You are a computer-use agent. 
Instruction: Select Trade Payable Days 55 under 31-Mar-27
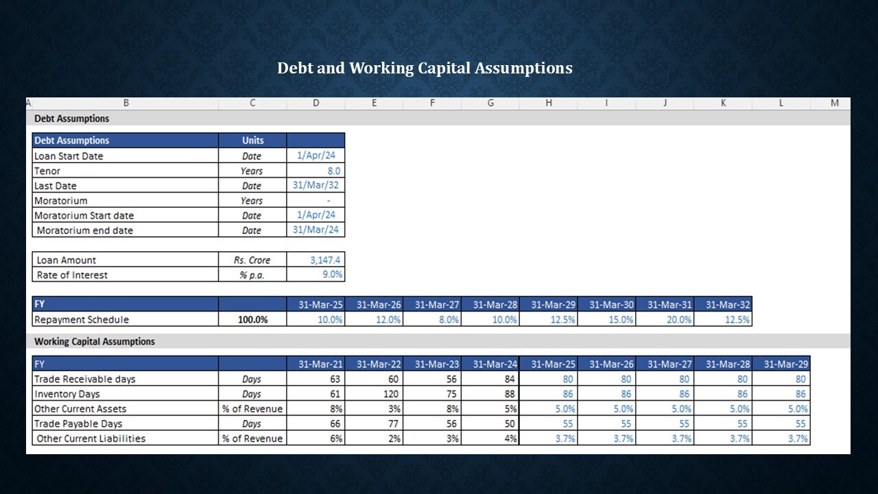[665, 423]
